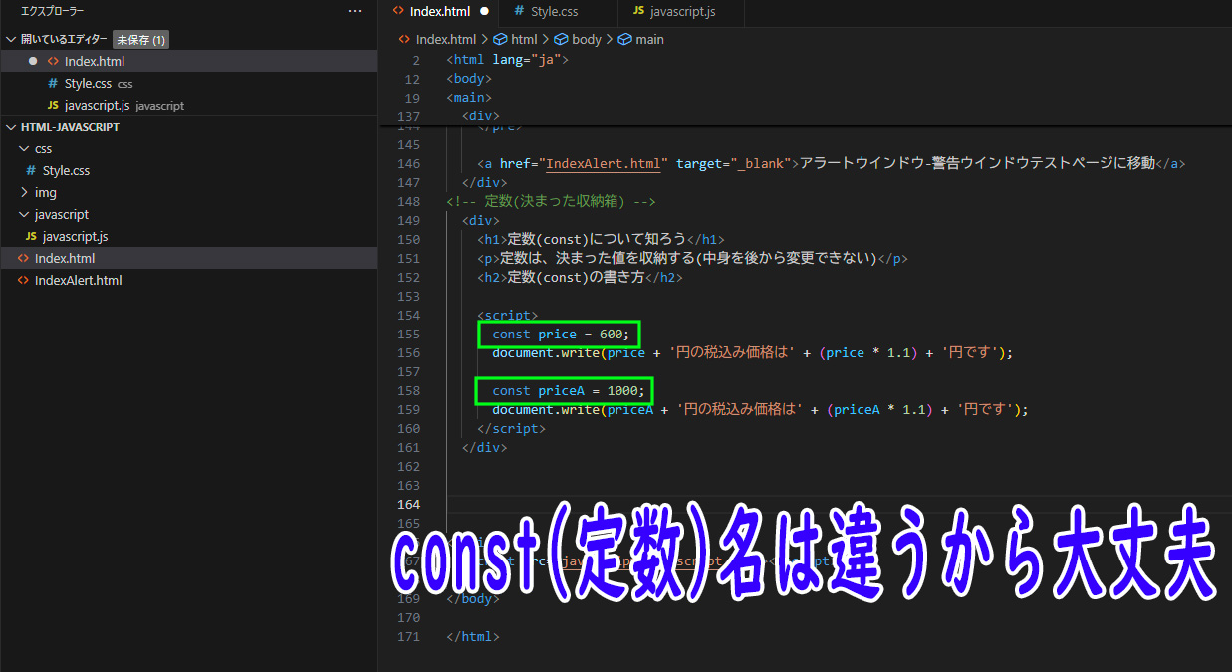Click the JS icon beside javascript.js in tree
The height and width of the screenshot is (672, 1232).
click(x=31, y=237)
